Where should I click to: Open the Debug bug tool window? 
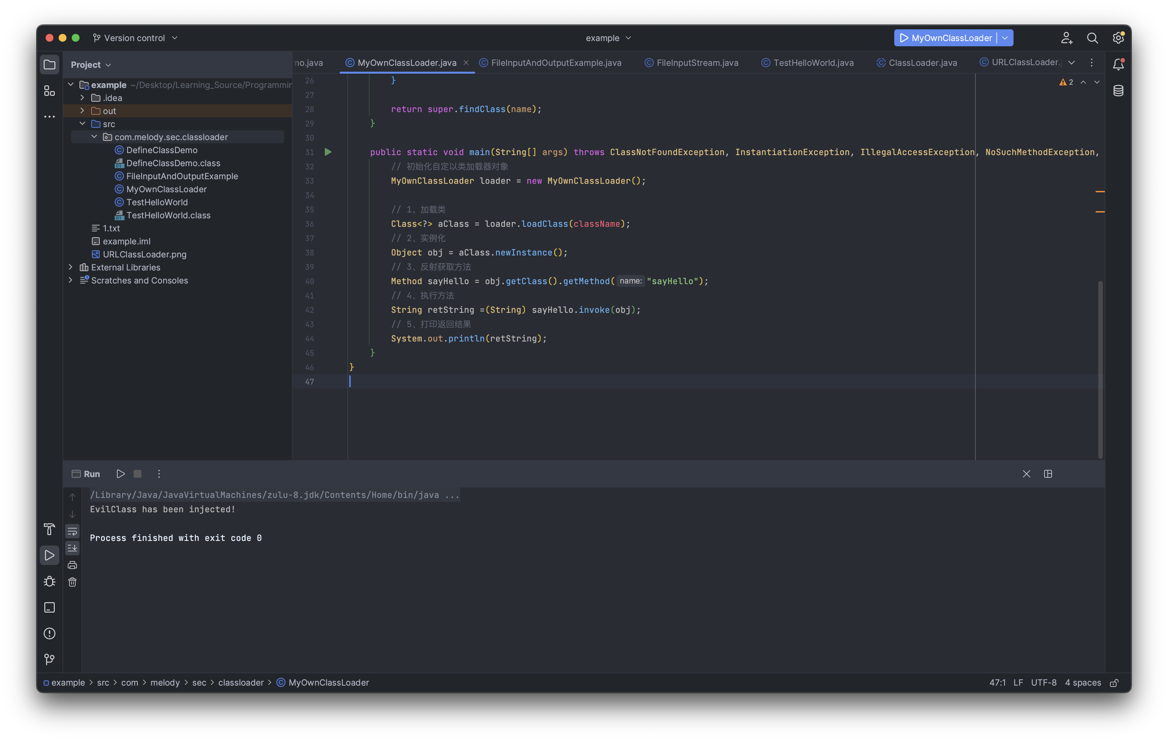(50, 581)
